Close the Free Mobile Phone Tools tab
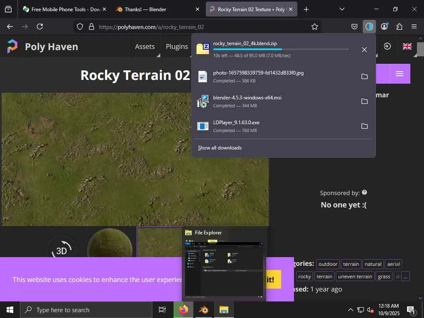This screenshot has height=318, width=424. coord(104,9)
